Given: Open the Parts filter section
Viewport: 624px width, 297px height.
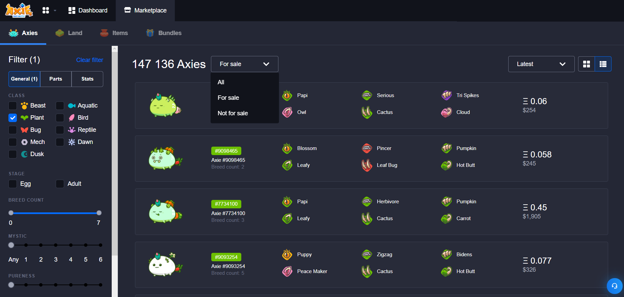Looking at the screenshot, I should tap(56, 79).
